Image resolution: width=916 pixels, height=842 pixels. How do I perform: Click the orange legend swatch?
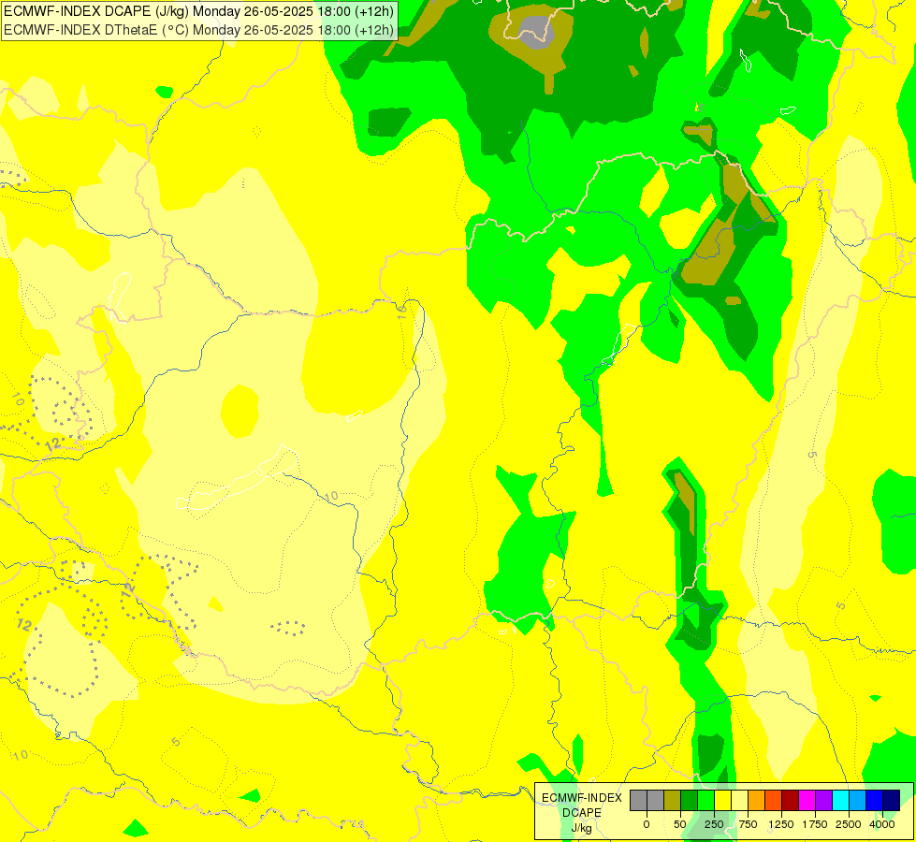coord(757,800)
